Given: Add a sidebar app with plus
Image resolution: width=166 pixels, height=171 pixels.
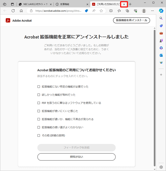Looking at the screenshot, I should (x=161, y=75).
